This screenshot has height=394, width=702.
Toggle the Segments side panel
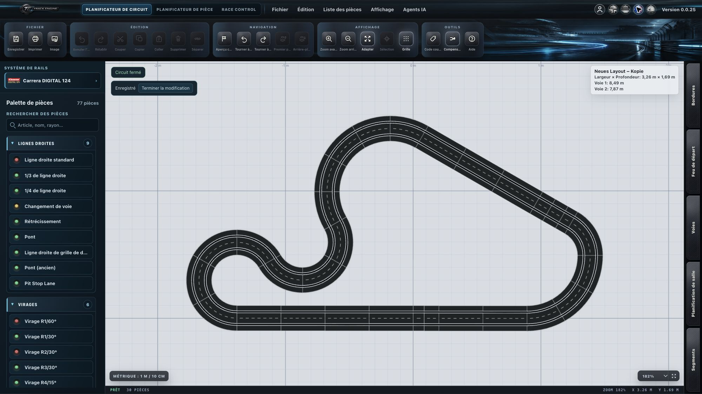tap(693, 359)
